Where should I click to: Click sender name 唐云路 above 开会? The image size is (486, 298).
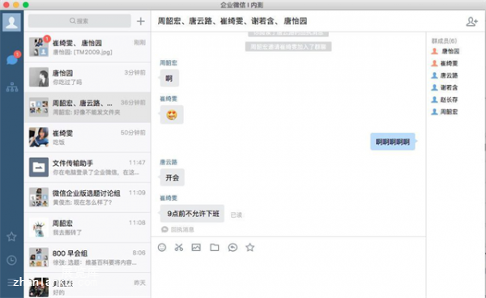pyautogui.click(x=168, y=162)
